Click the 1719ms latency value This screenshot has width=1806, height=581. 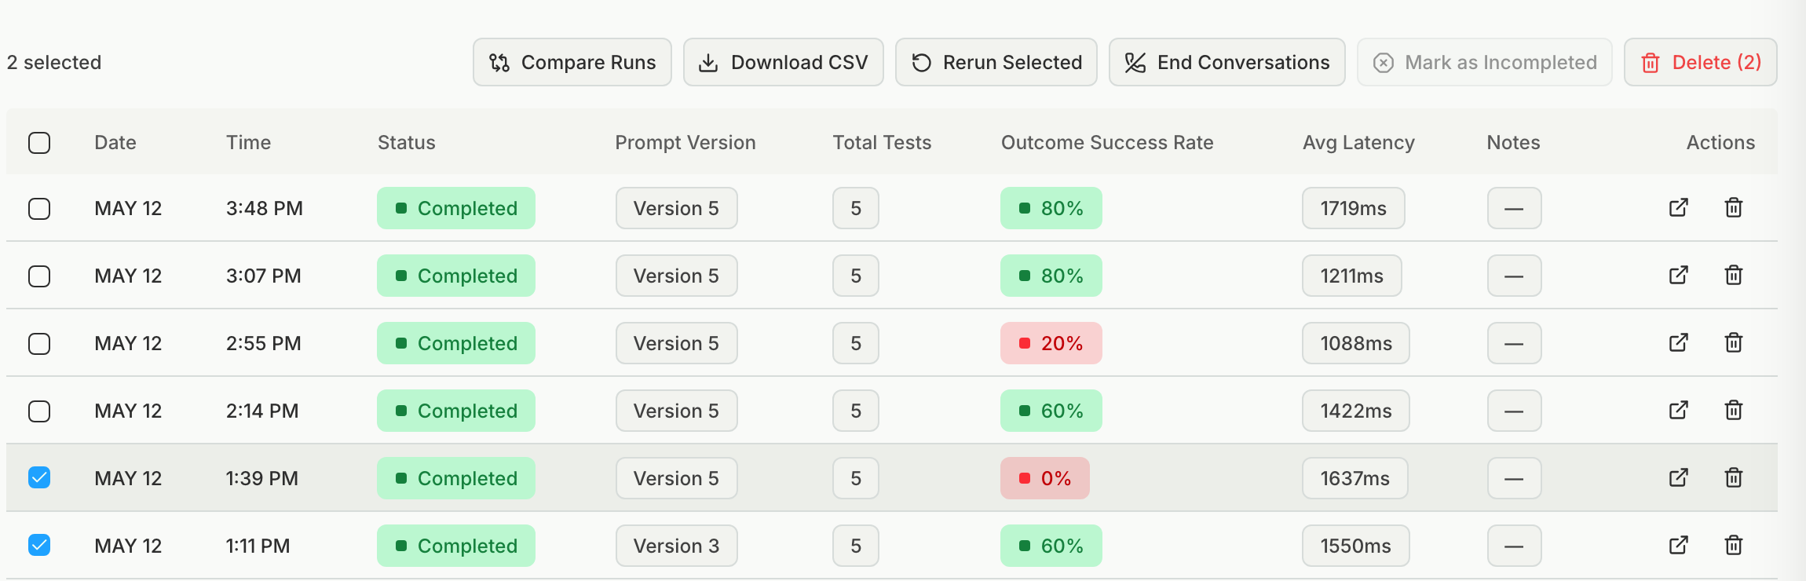tap(1354, 208)
